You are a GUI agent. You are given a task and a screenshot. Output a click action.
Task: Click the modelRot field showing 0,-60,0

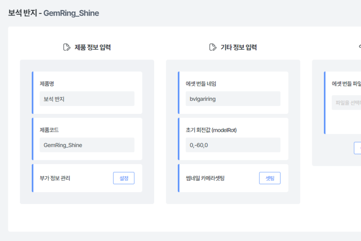coord(233,145)
